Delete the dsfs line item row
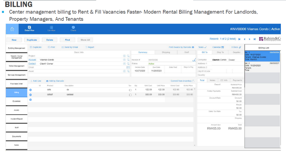The width and height of the screenshot is (286, 155). pyautogui.click(x=30, y=90)
